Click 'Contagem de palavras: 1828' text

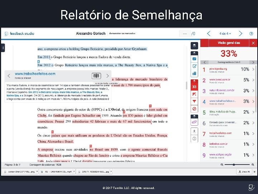45,165
